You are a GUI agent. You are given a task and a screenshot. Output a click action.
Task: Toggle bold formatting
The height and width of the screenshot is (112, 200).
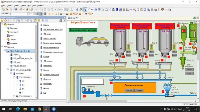(x=49, y=14)
